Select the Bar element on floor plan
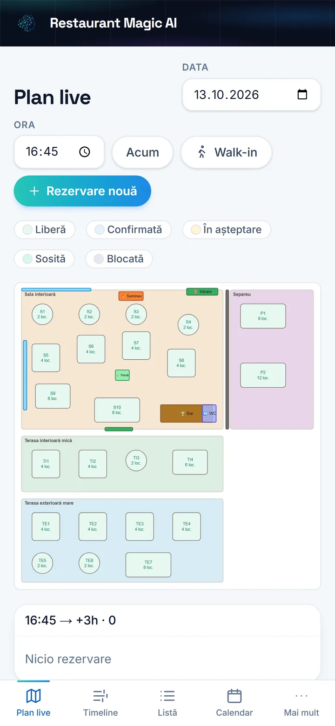Screen dimensions: 335x726 coord(181,413)
